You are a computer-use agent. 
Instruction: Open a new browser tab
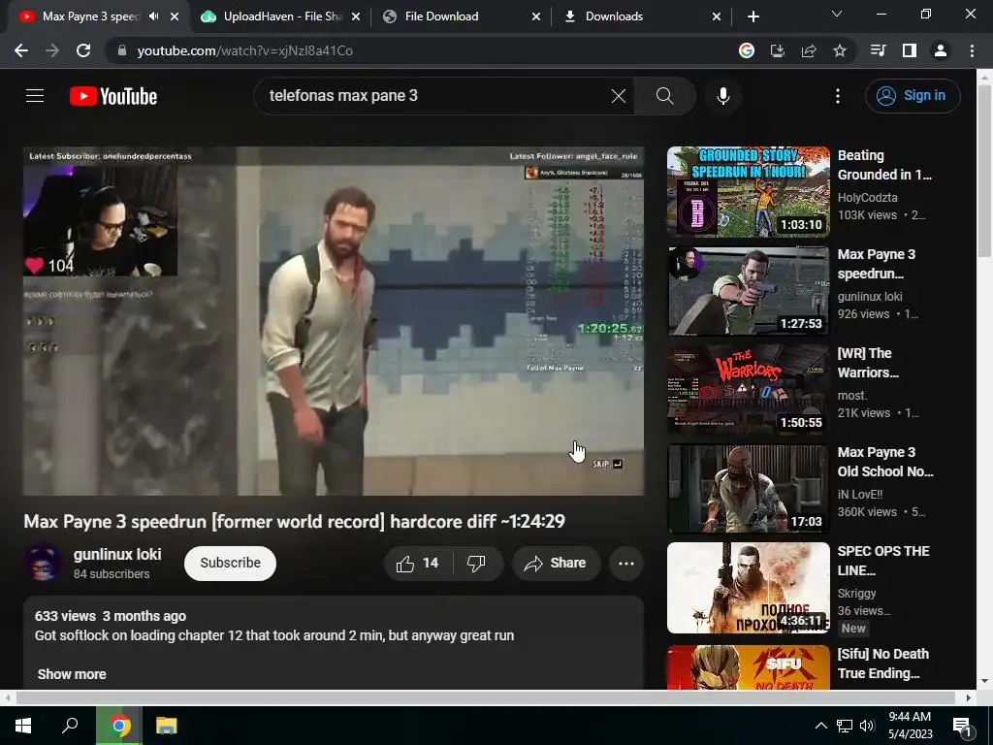[x=753, y=16]
